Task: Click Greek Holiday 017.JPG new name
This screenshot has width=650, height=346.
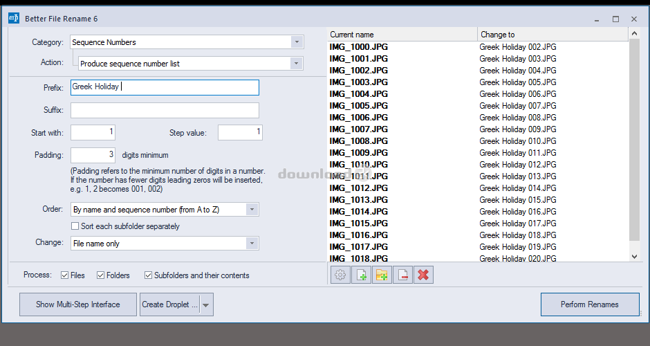Action: pos(518,224)
